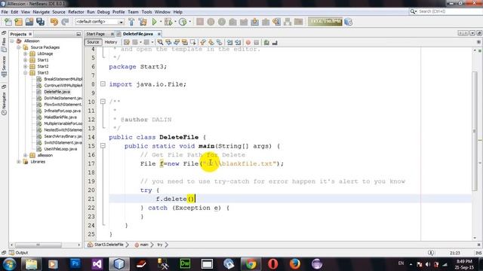Expand the Libraries node

[19, 162]
